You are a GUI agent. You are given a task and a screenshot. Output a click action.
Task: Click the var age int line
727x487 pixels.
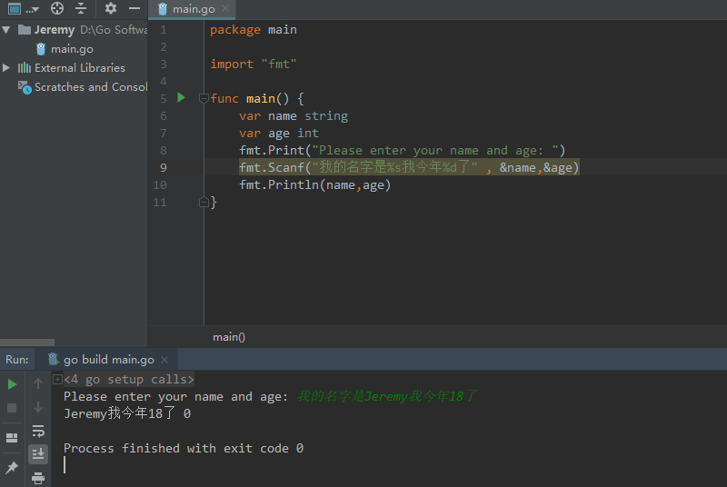coord(279,133)
